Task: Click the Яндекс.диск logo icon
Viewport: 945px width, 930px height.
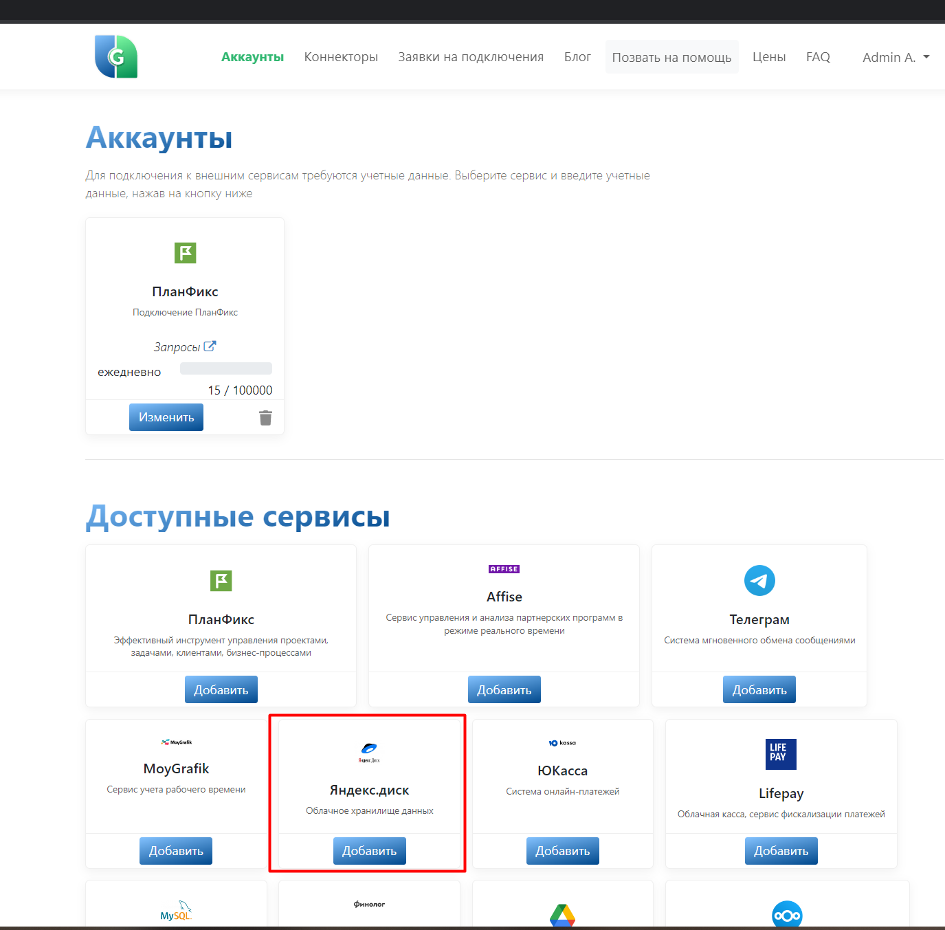Action: click(x=369, y=753)
